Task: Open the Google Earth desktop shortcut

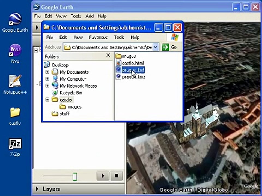Action: (x=15, y=23)
